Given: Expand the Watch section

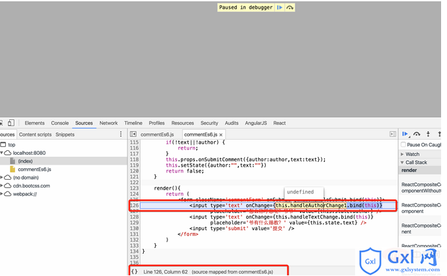Looking at the screenshot, I should (x=402, y=154).
